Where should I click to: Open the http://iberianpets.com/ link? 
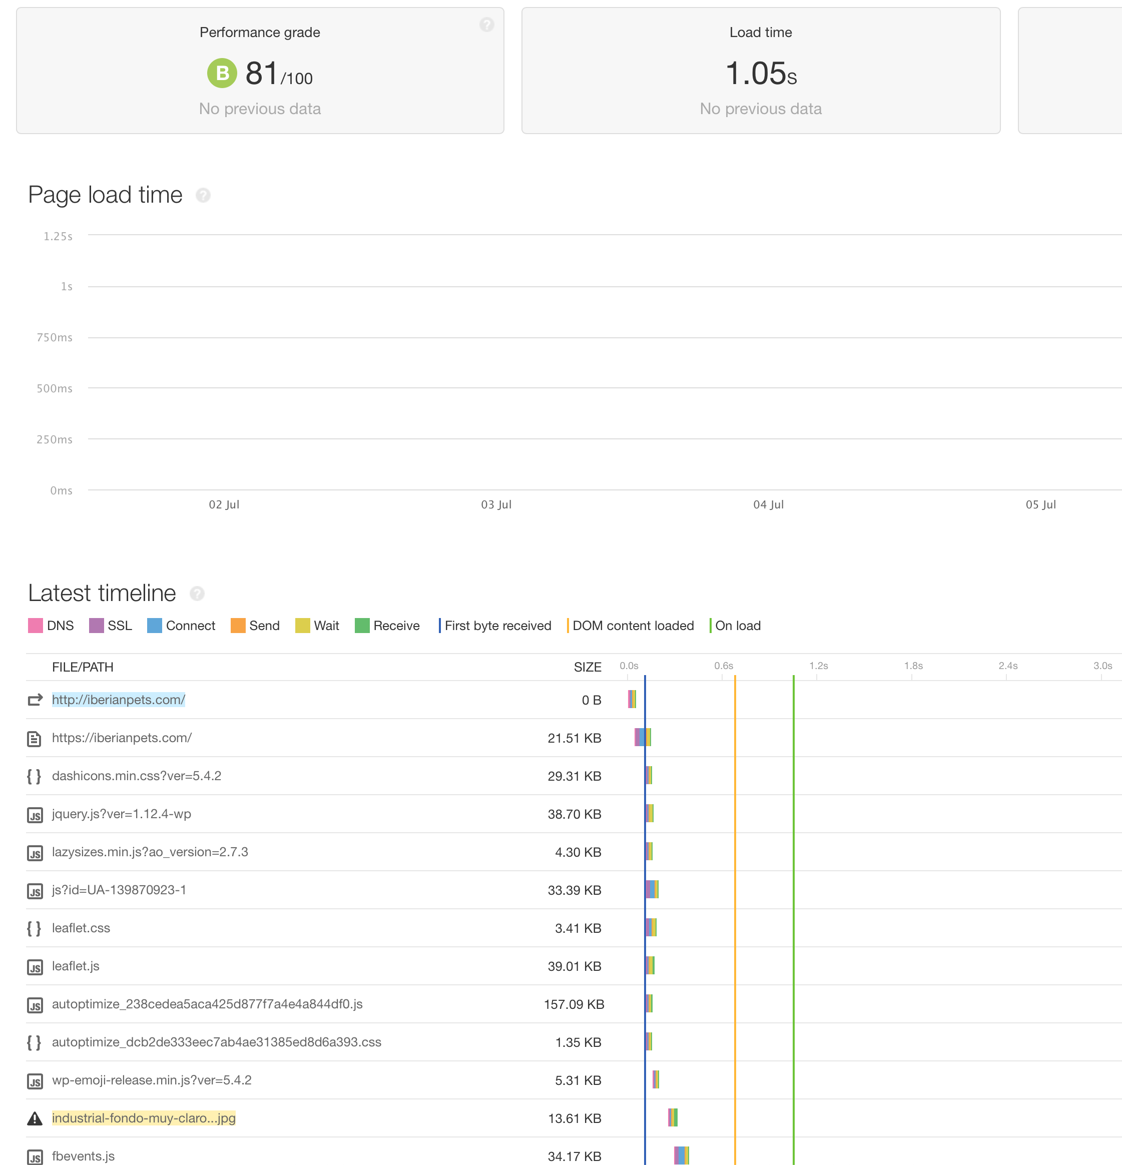(118, 700)
